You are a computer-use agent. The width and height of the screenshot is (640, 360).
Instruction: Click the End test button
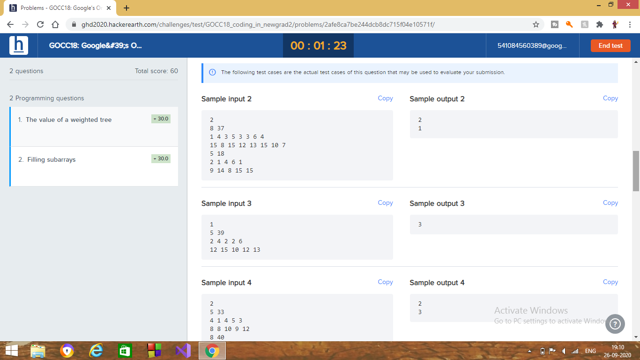pos(610,45)
